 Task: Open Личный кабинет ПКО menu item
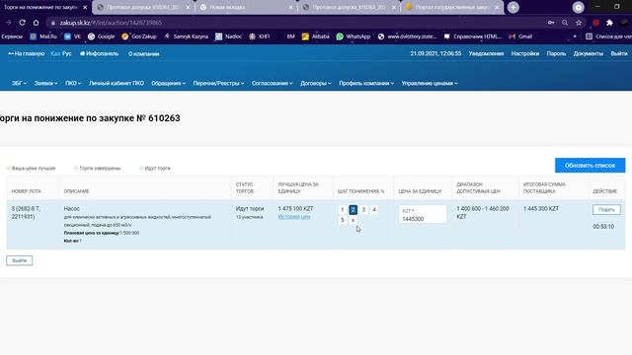tap(117, 83)
